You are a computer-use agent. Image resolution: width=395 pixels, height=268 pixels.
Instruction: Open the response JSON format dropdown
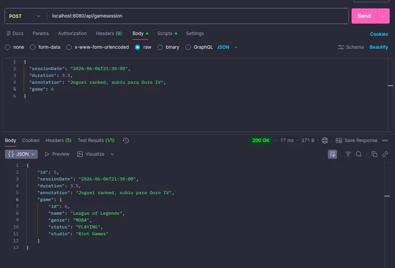pos(21,154)
